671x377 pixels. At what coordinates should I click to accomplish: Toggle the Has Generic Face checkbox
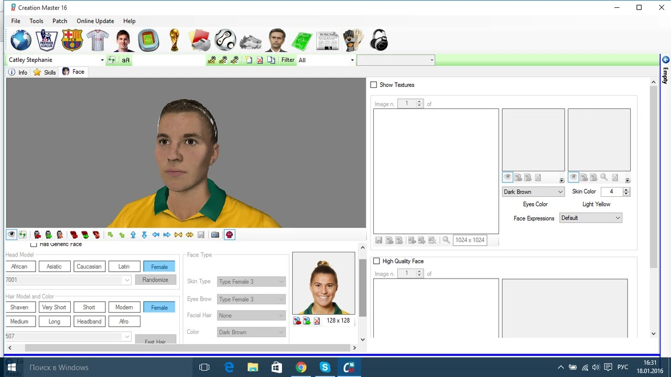pyautogui.click(x=34, y=243)
